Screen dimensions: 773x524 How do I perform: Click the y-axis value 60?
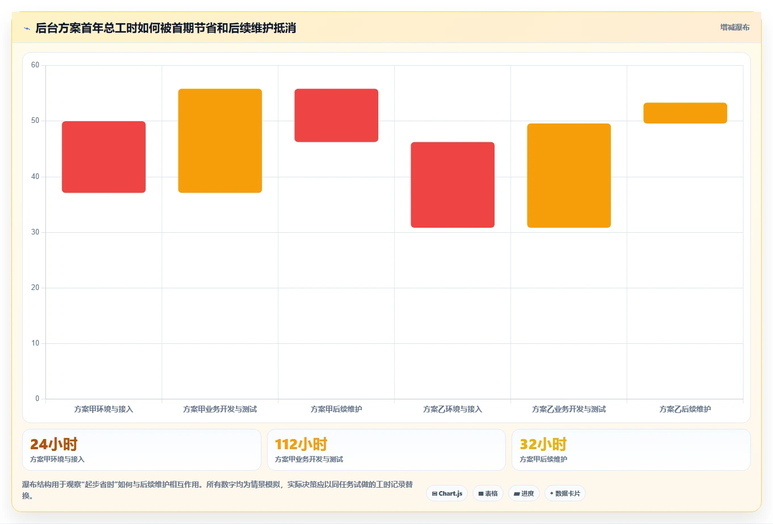pos(35,65)
